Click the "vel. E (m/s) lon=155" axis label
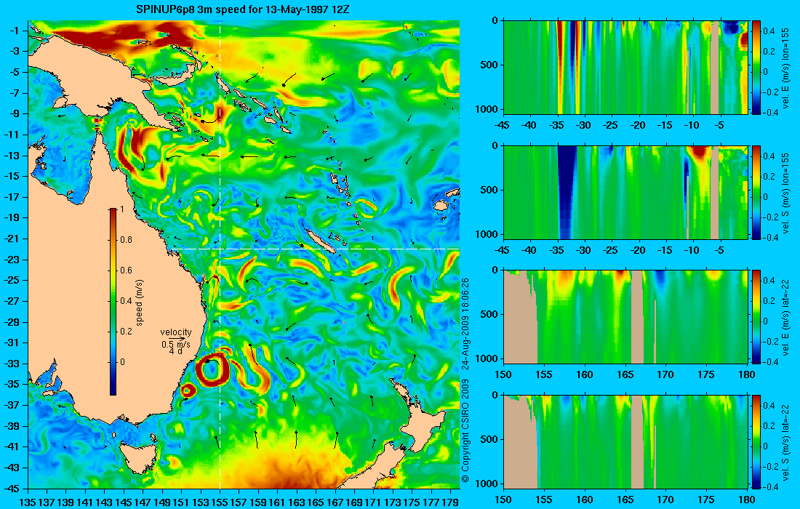This screenshot has height=509, width=800. click(785, 68)
